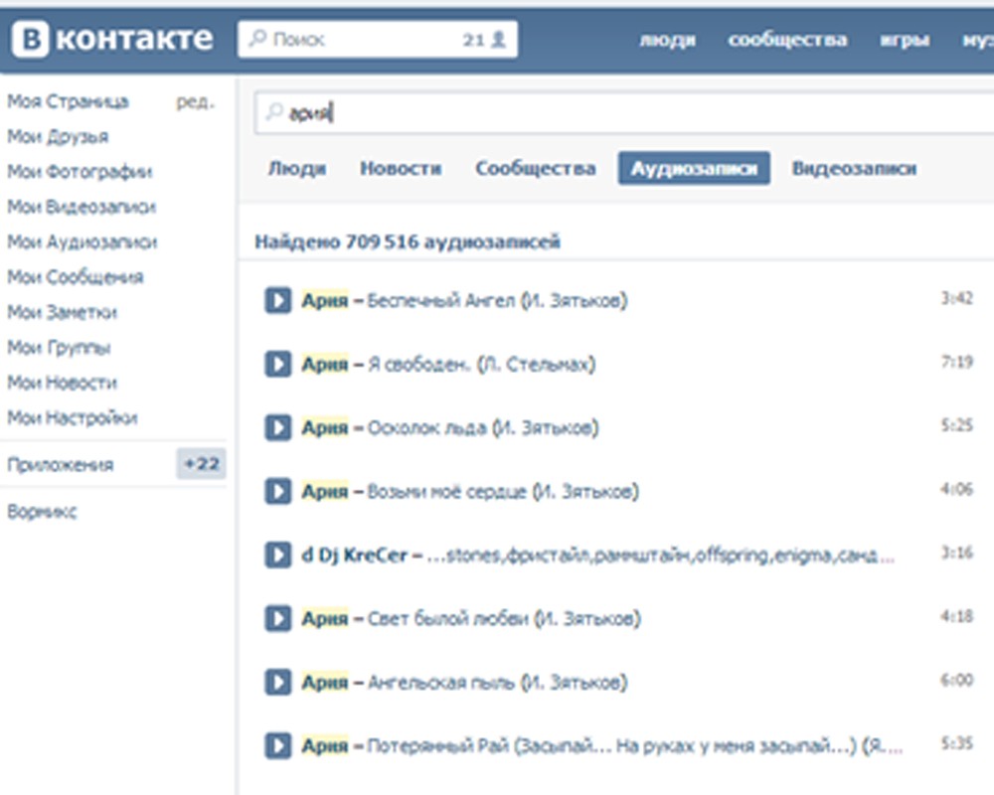Click song title Потерянный Рай
Image resolution: width=994 pixels, height=795 pixels.
[x=634, y=745]
